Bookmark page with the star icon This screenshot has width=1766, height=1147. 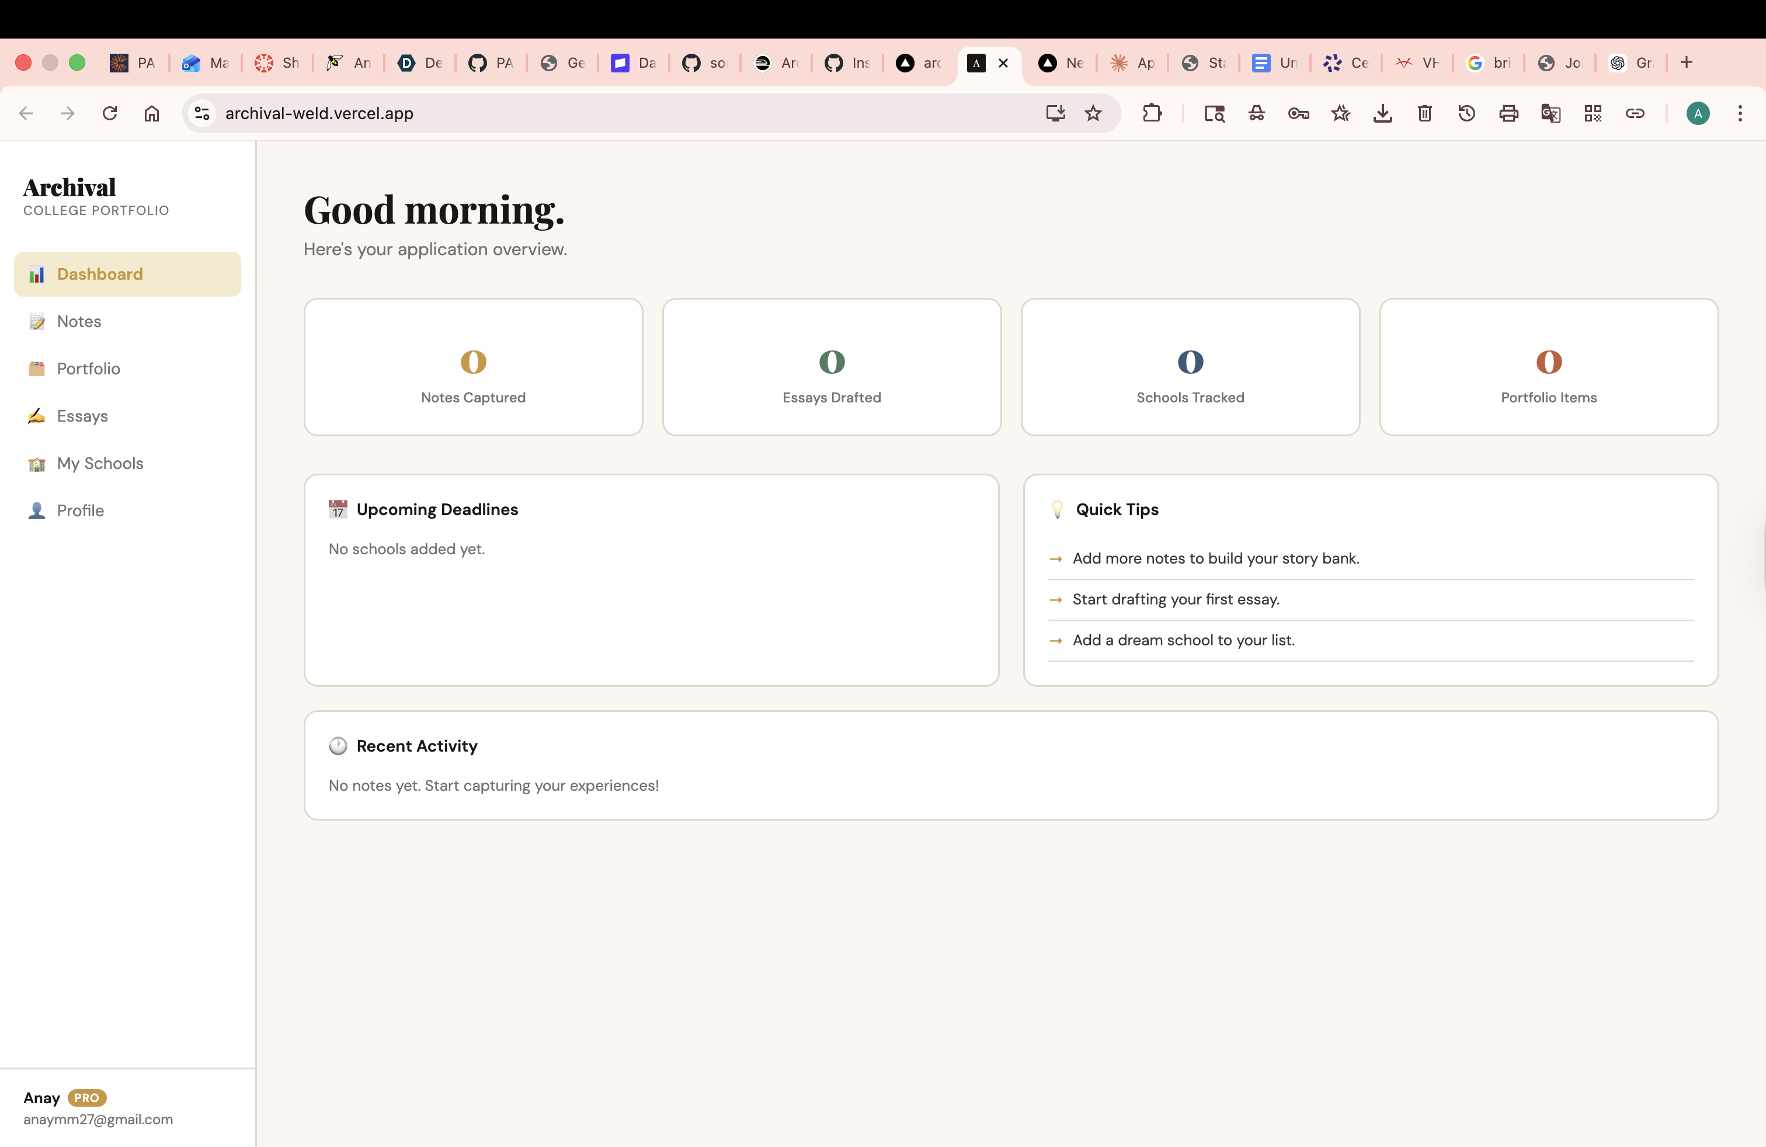1093,113
